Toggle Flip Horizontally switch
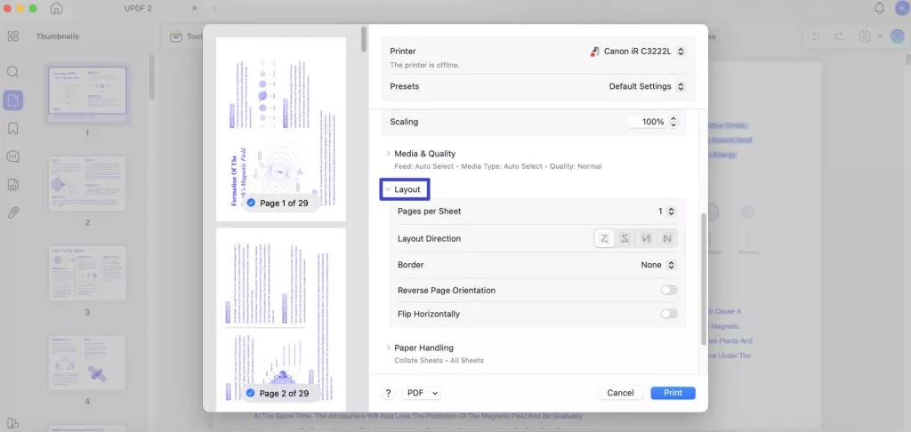Image resolution: width=911 pixels, height=432 pixels. tap(669, 314)
